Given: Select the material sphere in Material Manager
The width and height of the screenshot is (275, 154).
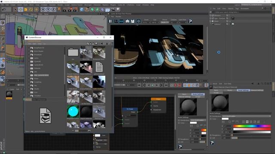Looking at the screenshot, I should [9, 94].
